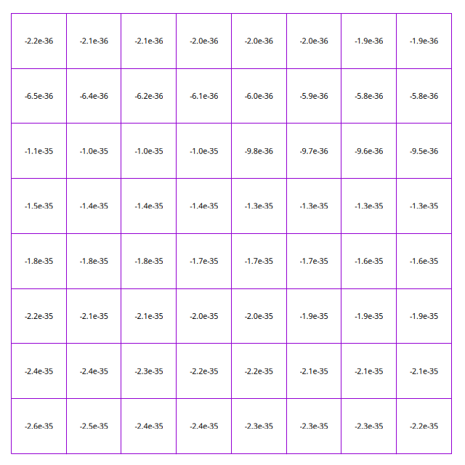Select -2.2e-35 in the sixth row
Image resolution: width=465 pixels, height=465 pixels.
pyautogui.click(x=39, y=317)
